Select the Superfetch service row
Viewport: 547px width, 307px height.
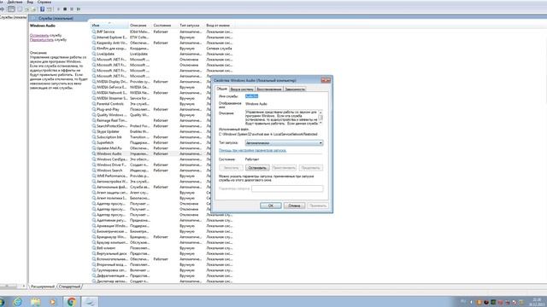[150, 142]
